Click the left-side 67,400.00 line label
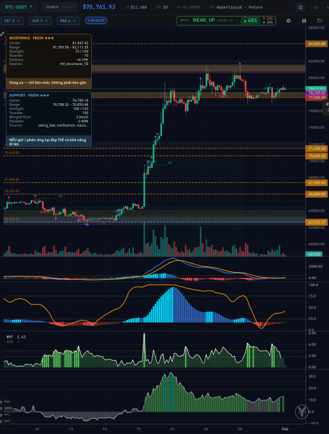The width and height of the screenshot is (329, 434). [x=12, y=179]
